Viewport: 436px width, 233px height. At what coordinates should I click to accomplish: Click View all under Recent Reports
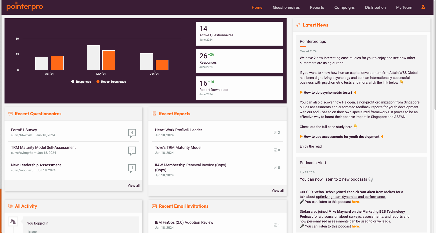coord(278,190)
